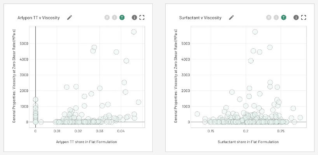Click 'Arlypon TT share in Flat Formulation' axis label
The height and width of the screenshot is (155, 318).
tap(86, 142)
